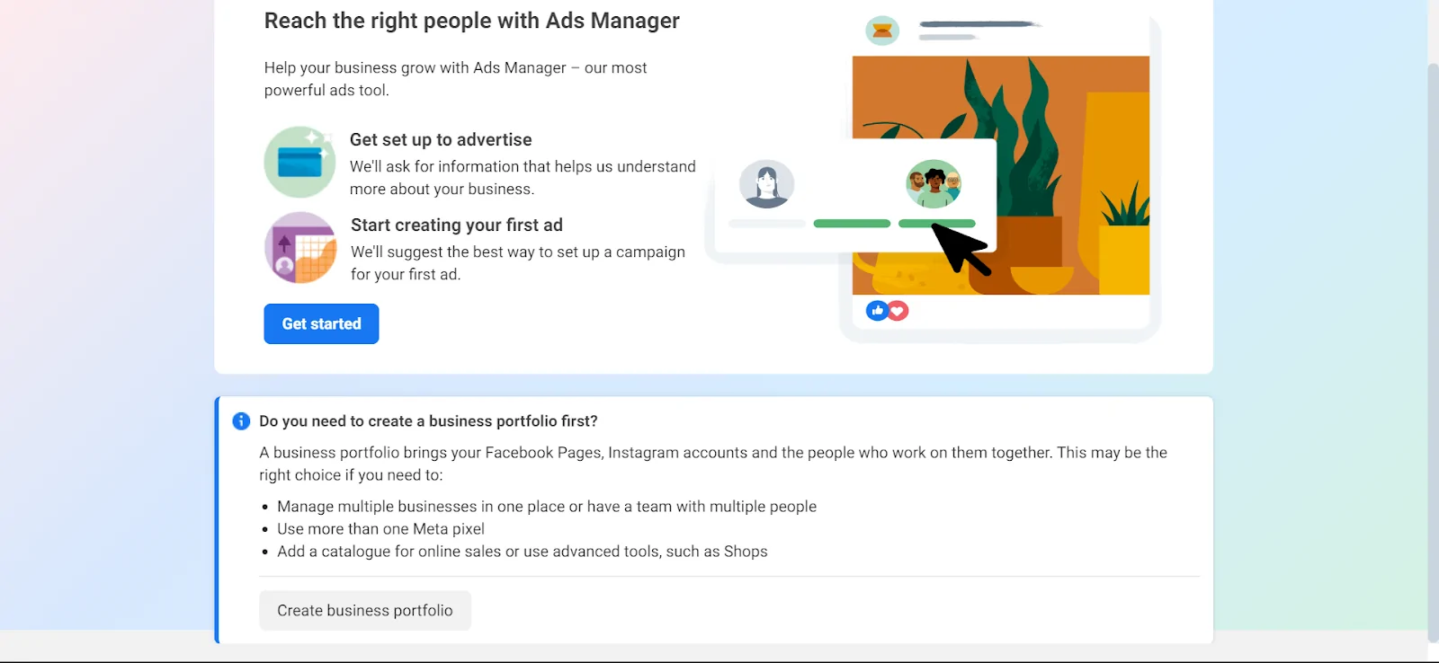Click the 'Start creating your first ad' heading
Viewport: 1439px width, 663px height.
click(456, 225)
